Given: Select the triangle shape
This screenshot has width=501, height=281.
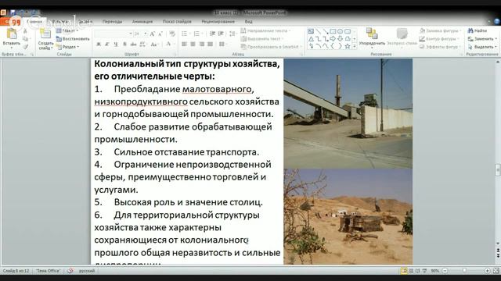Looking at the screenshot, I should pos(311,39).
